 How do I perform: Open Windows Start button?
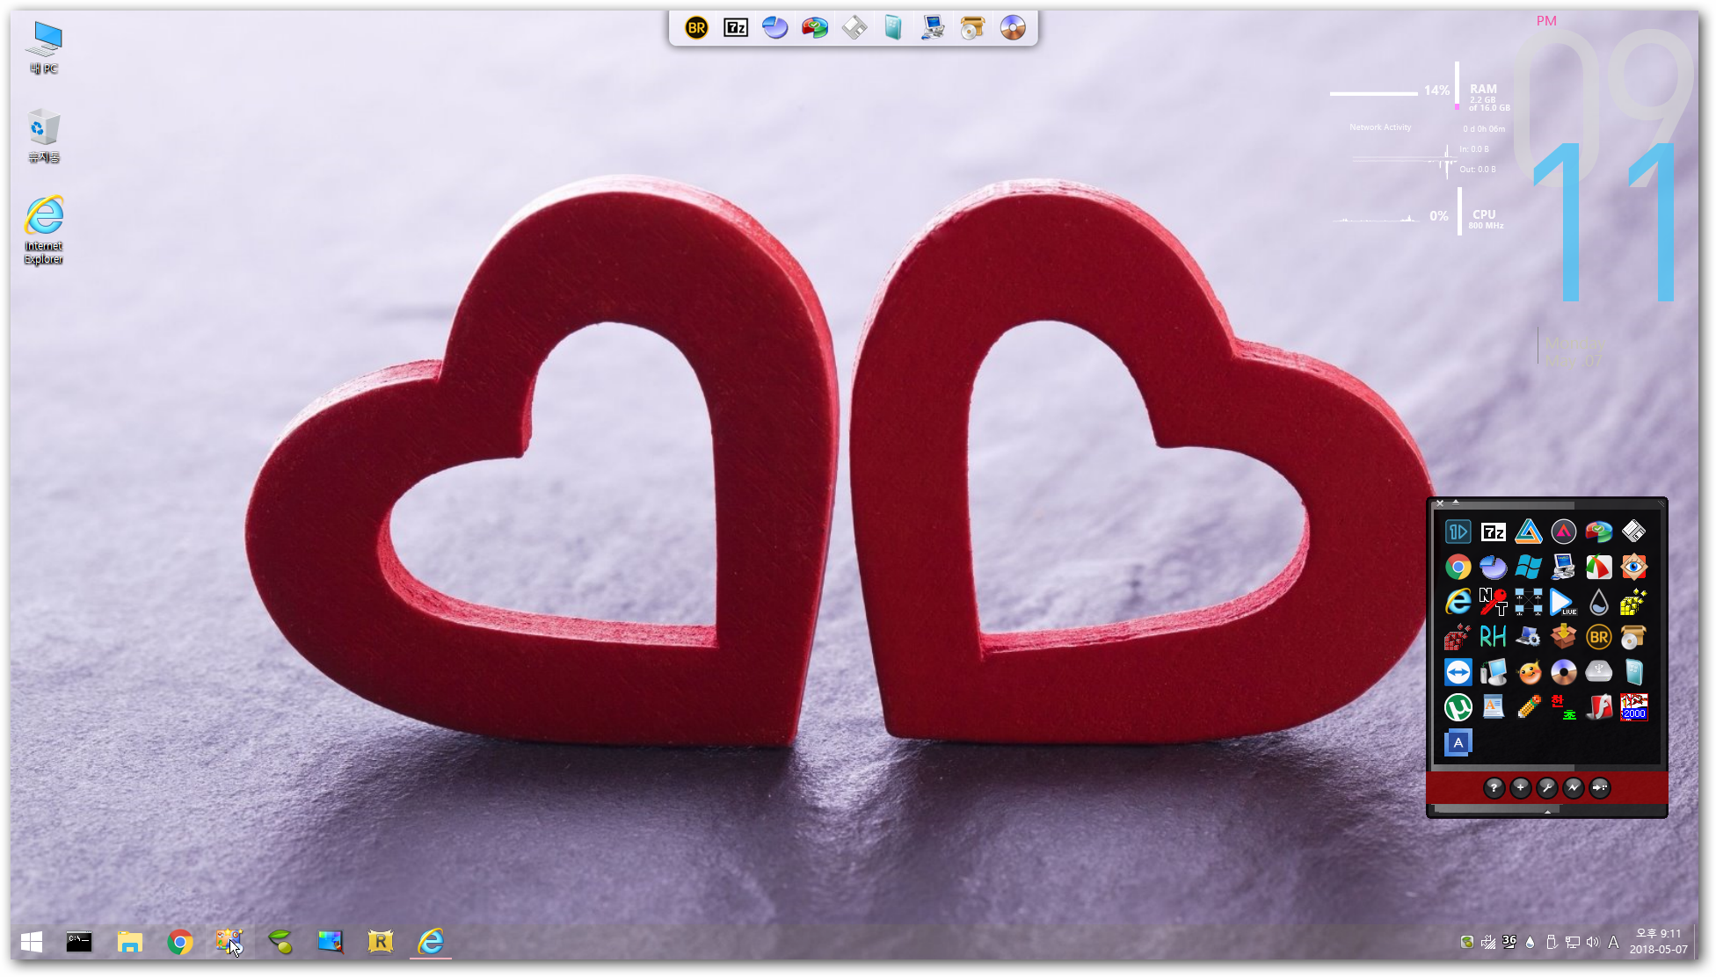coord(32,942)
